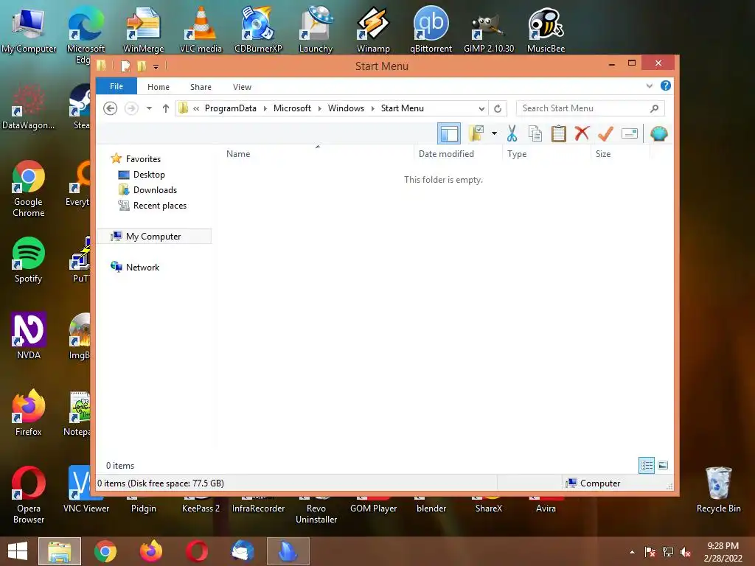Screen dimensions: 755x566
Task: Open the Windows Start button
Action: click(x=18, y=551)
